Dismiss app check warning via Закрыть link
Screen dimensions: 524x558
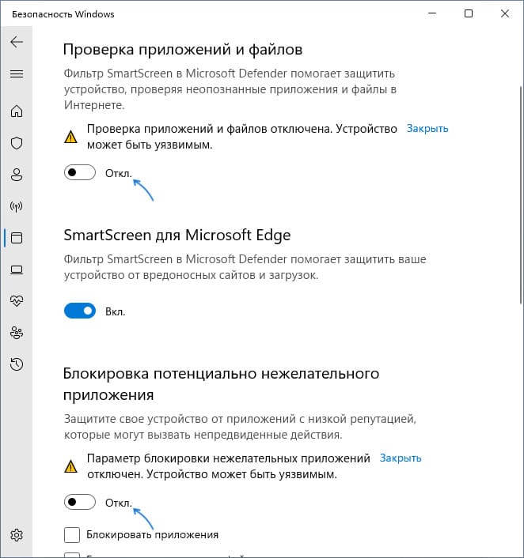coord(427,129)
